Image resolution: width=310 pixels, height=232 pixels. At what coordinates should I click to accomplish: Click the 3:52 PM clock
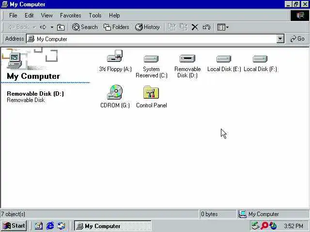coord(294,226)
